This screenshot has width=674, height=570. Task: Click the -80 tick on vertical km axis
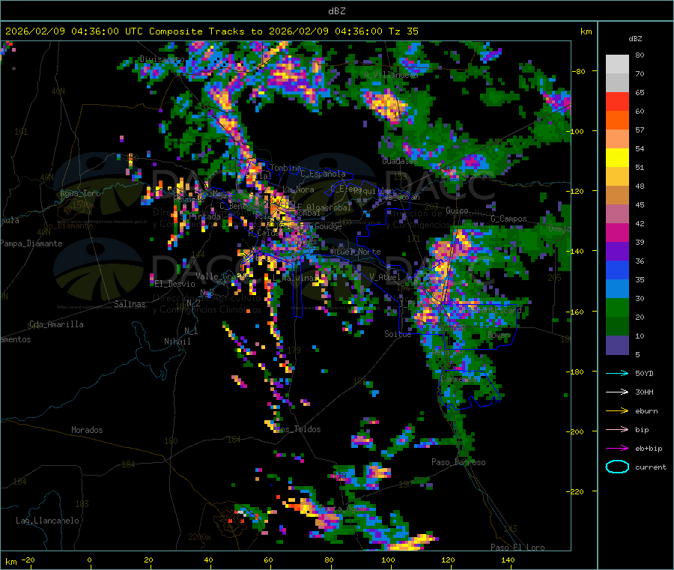pyautogui.click(x=579, y=71)
